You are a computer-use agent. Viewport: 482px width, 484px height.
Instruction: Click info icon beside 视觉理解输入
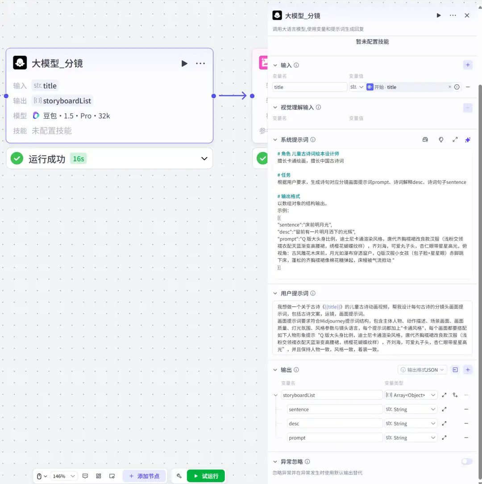(318, 108)
